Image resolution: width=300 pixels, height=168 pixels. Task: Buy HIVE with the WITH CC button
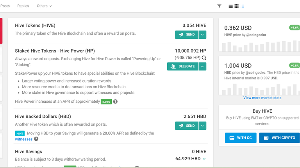pos(241,138)
